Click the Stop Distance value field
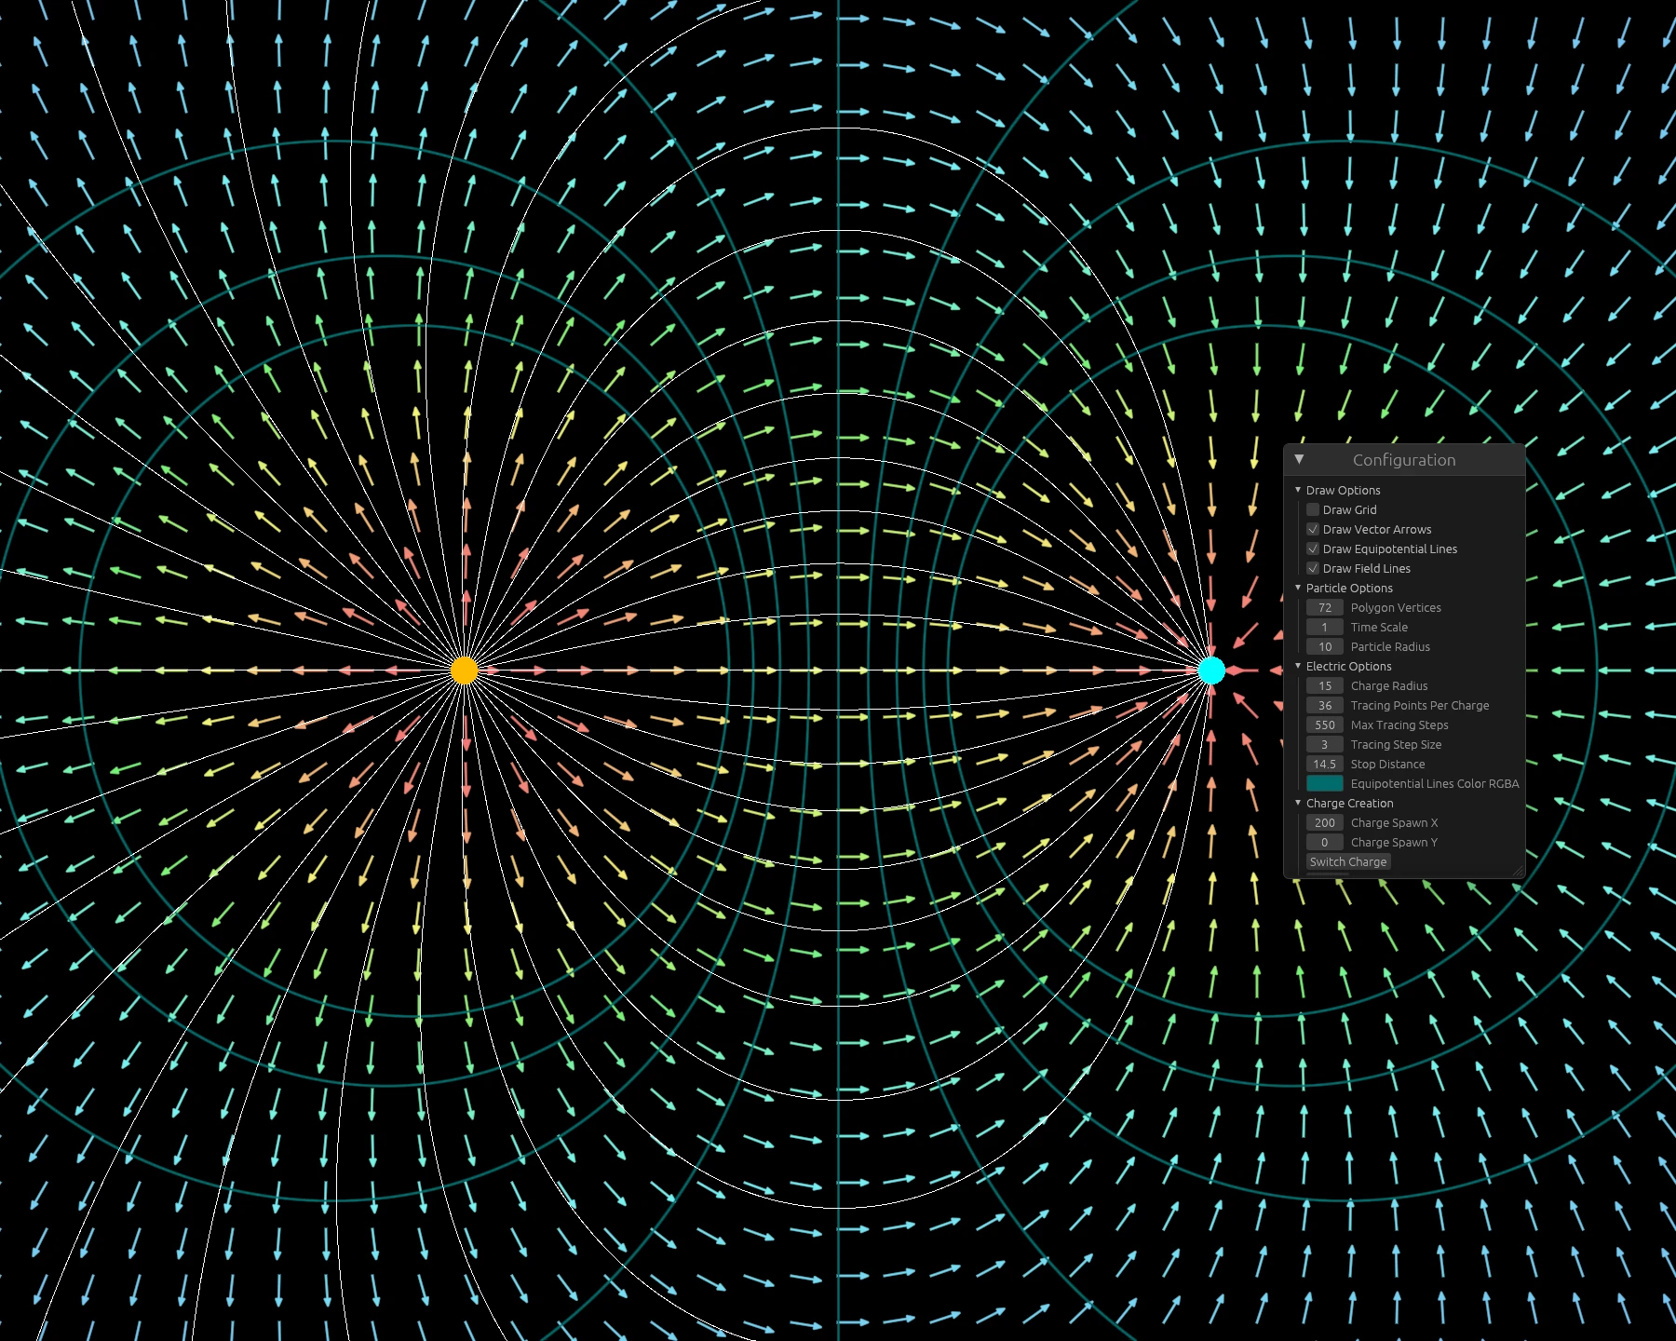1676x1341 pixels. (x=1325, y=764)
